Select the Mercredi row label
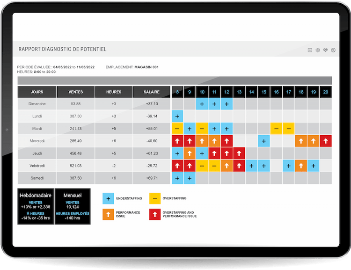Screen dimensions: 351x270 click(x=37, y=141)
